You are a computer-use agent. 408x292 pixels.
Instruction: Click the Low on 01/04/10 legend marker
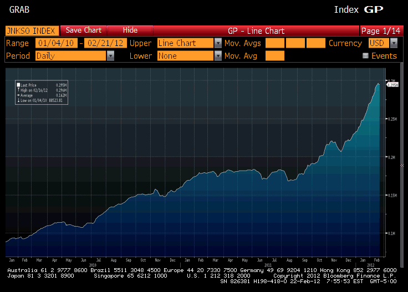click(18, 100)
